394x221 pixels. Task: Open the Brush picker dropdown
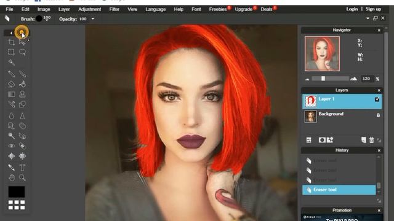47,20
